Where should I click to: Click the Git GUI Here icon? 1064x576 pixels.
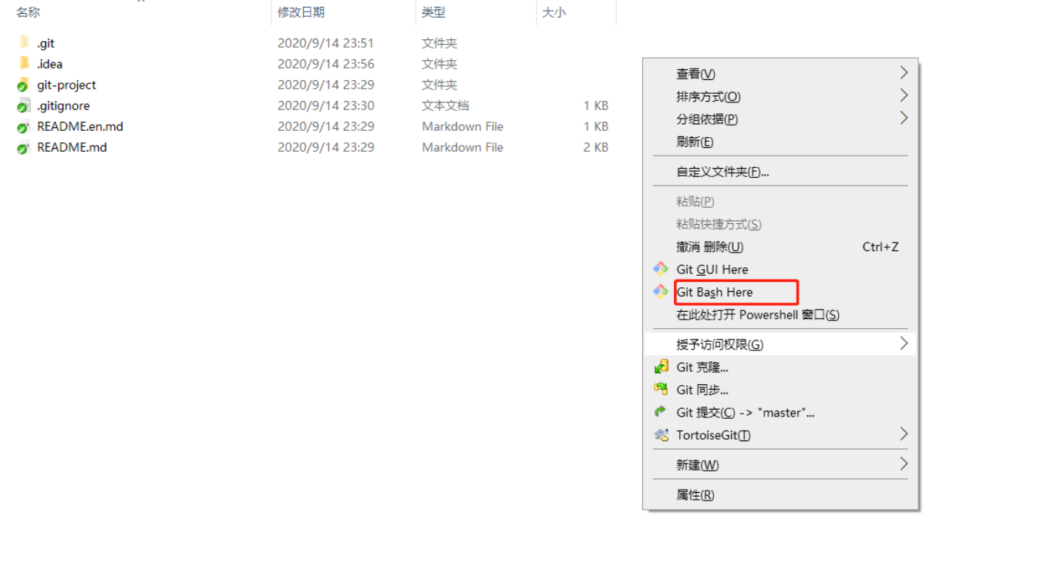point(661,269)
